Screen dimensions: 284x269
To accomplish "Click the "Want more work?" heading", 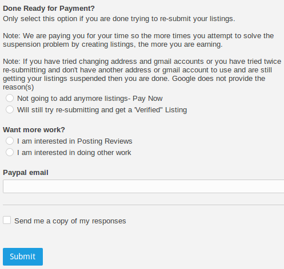I will click(34, 130).
